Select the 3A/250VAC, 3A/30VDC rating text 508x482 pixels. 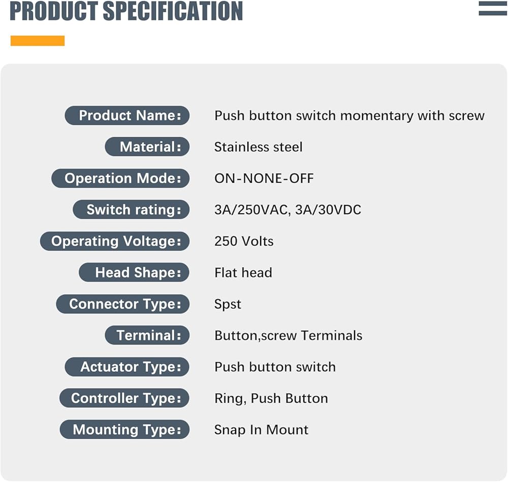[288, 210]
